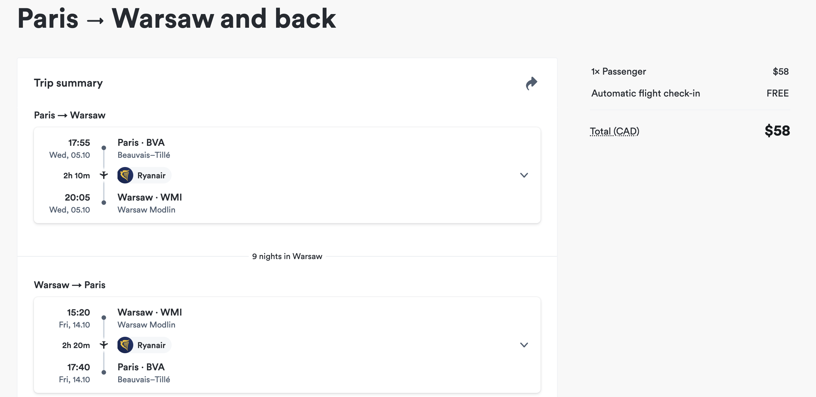Click the Ryanair logo on return flight
This screenshot has width=816, height=397.
[x=125, y=345]
